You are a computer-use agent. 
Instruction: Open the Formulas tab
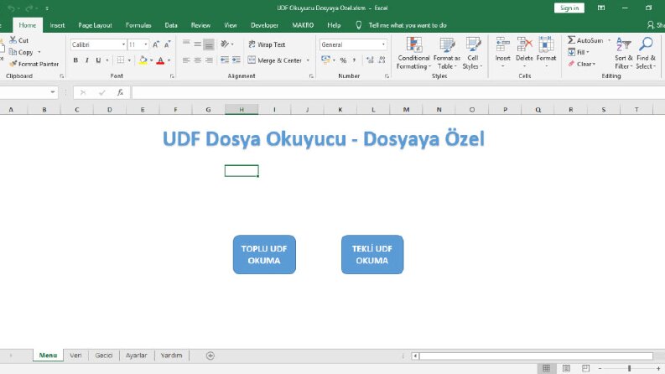click(x=138, y=25)
